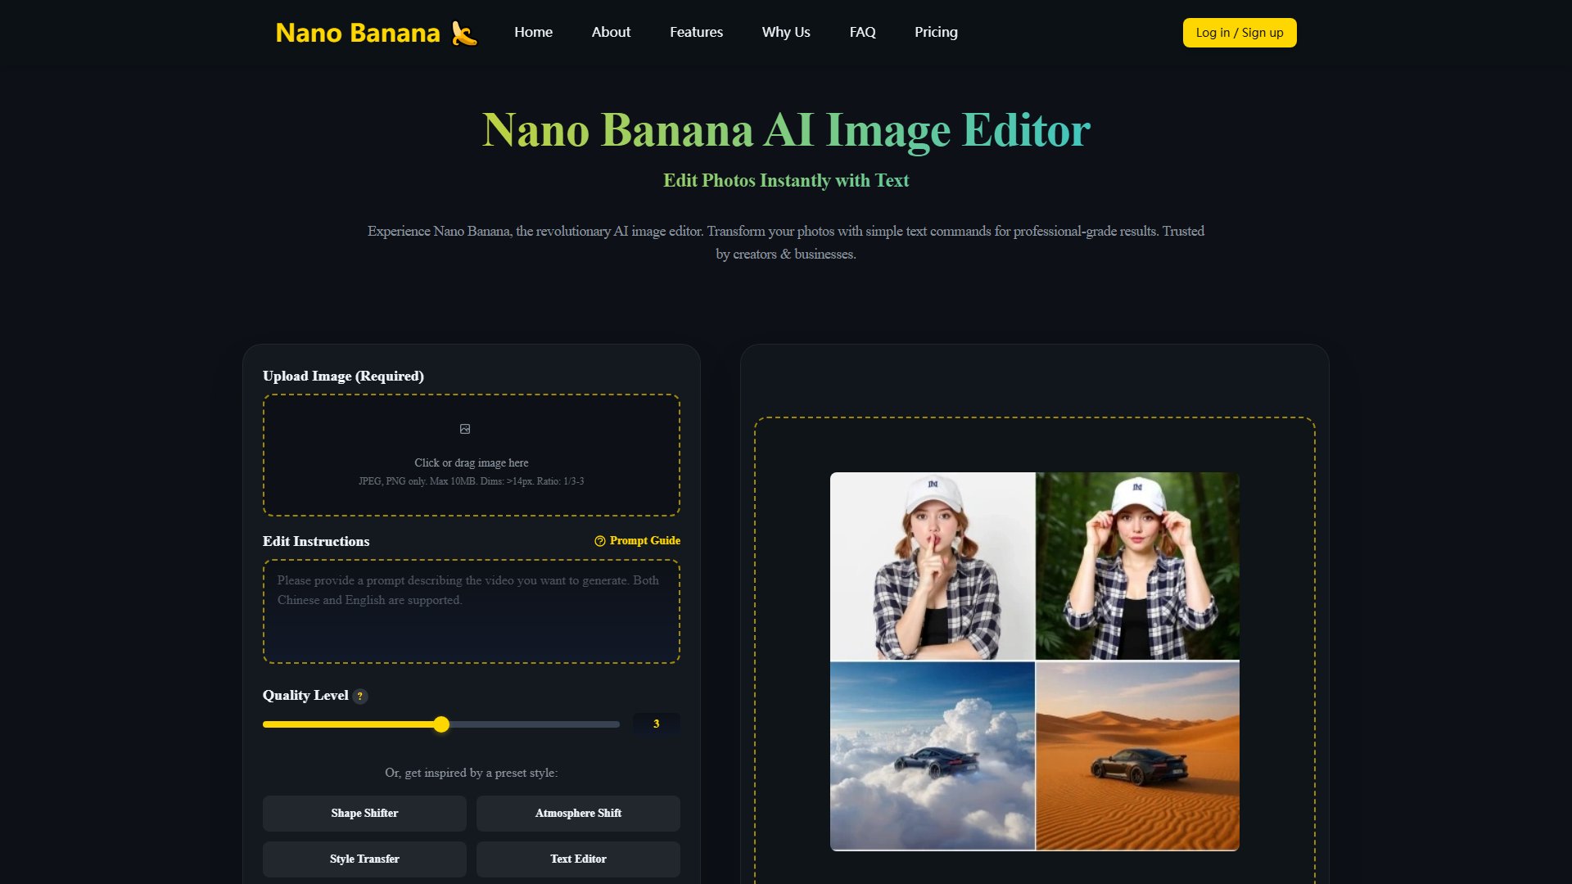
Task: Click the Nano Banana banana logo icon
Action: click(x=464, y=33)
